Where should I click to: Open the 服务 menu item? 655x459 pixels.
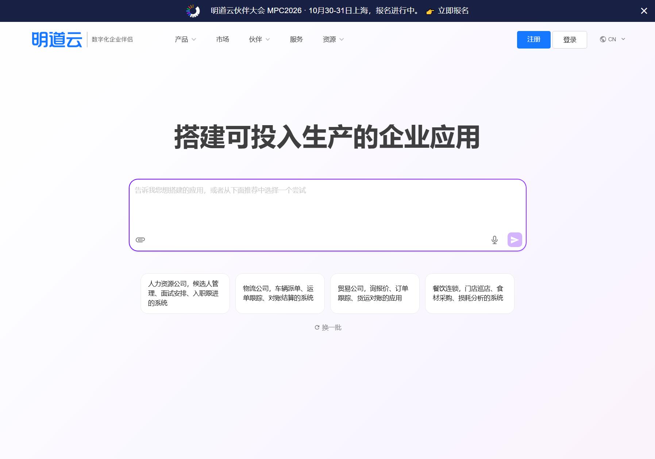point(296,39)
